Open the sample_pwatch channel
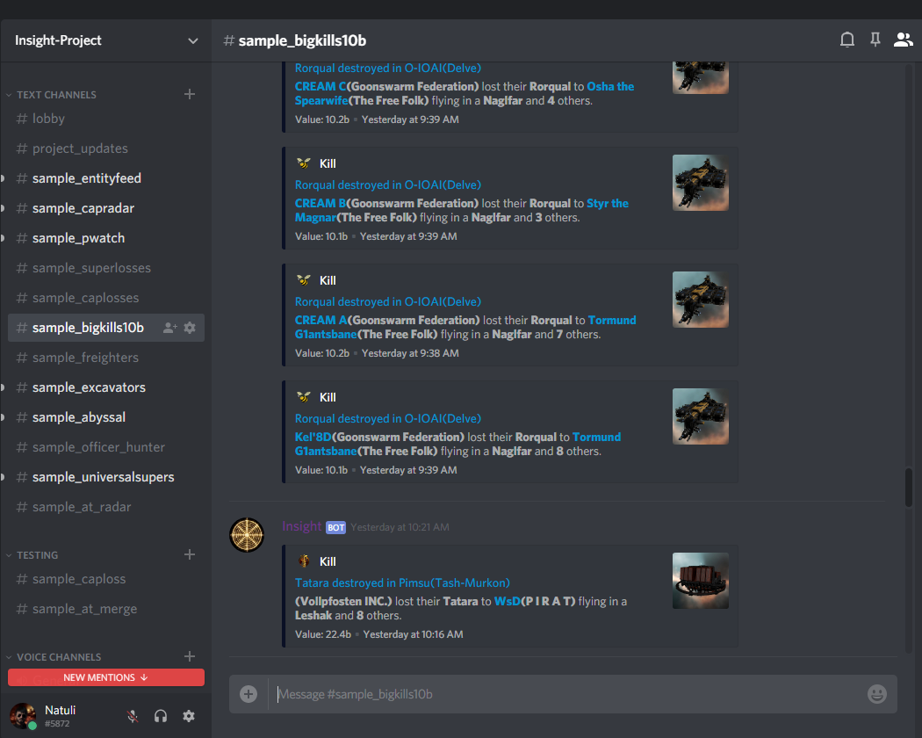The width and height of the screenshot is (922, 738). 106,238
